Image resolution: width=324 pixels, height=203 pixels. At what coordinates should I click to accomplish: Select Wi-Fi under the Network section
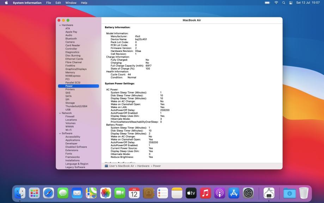68,130
